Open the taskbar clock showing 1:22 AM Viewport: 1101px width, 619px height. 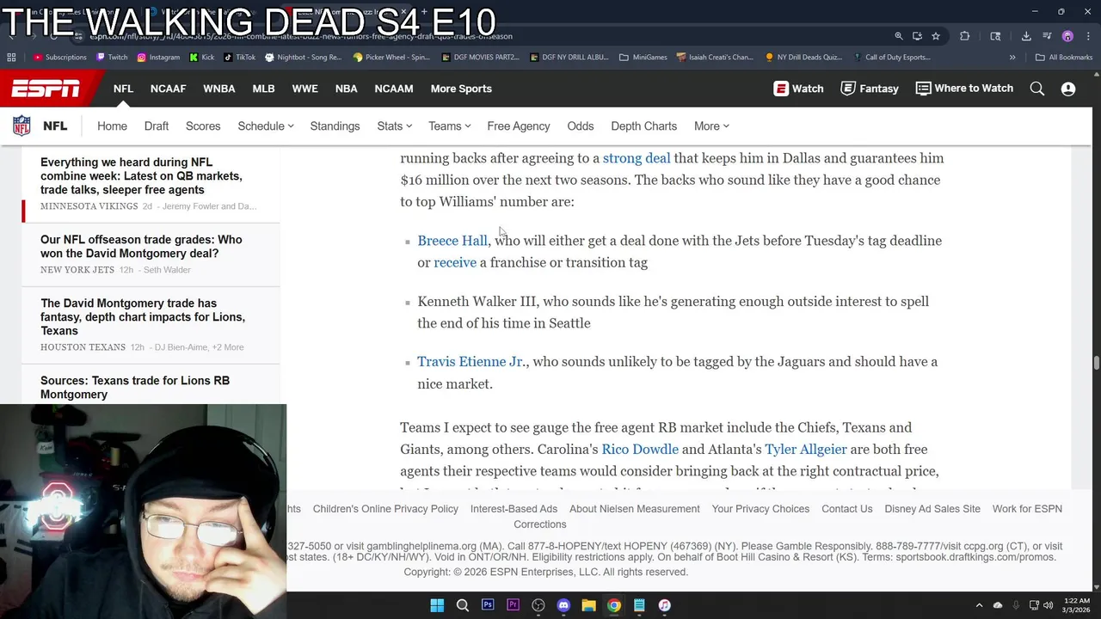tap(1075, 605)
